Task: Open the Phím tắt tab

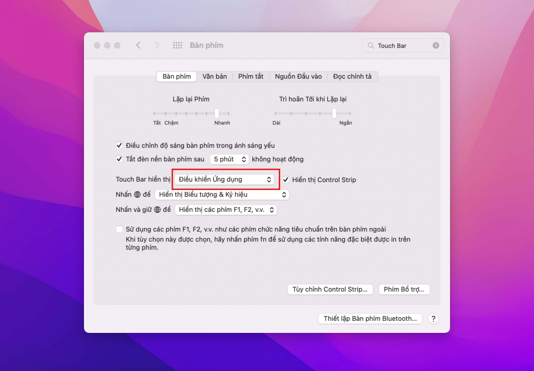Action: point(251,76)
